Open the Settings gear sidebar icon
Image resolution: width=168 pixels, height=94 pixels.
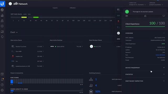point(2,90)
